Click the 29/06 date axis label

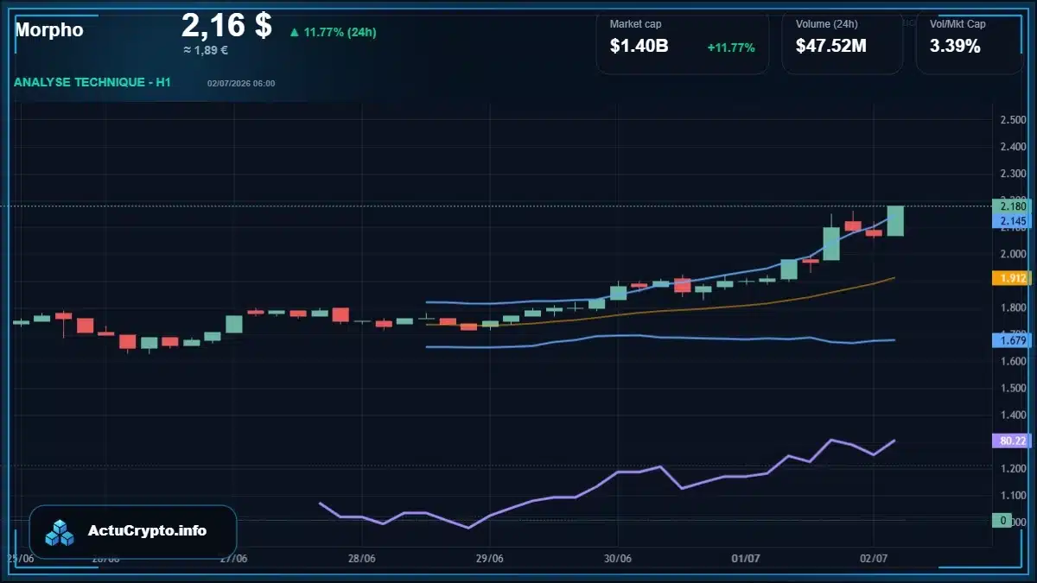click(489, 558)
